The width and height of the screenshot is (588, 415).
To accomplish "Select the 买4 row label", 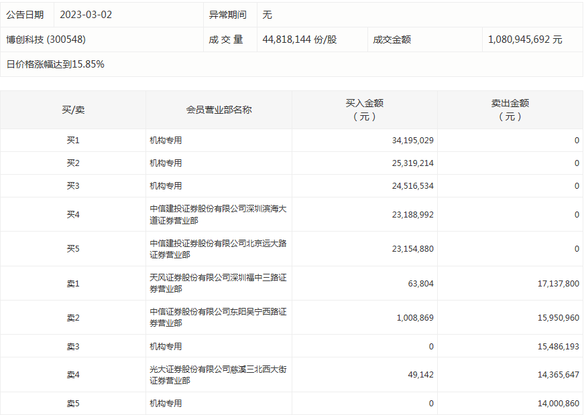I will (73, 214).
